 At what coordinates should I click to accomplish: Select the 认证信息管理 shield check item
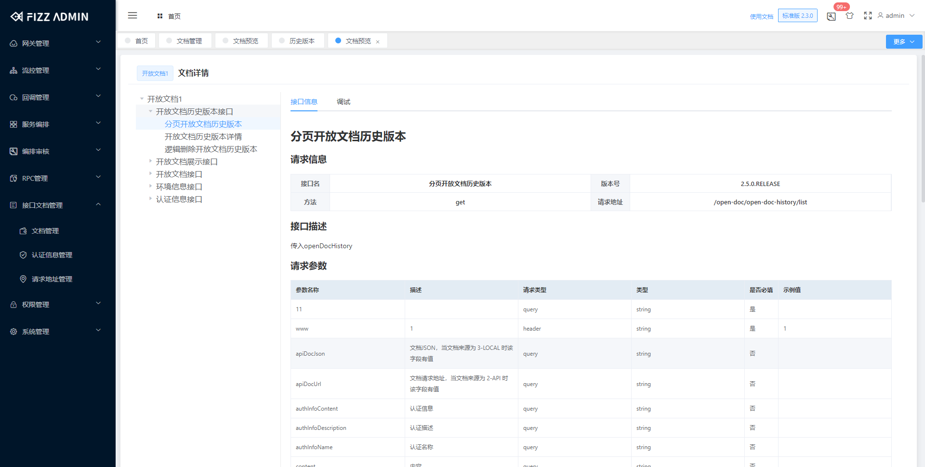[23, 255]
